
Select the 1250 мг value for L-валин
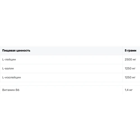pyautogui.click(x=130, y=68)
